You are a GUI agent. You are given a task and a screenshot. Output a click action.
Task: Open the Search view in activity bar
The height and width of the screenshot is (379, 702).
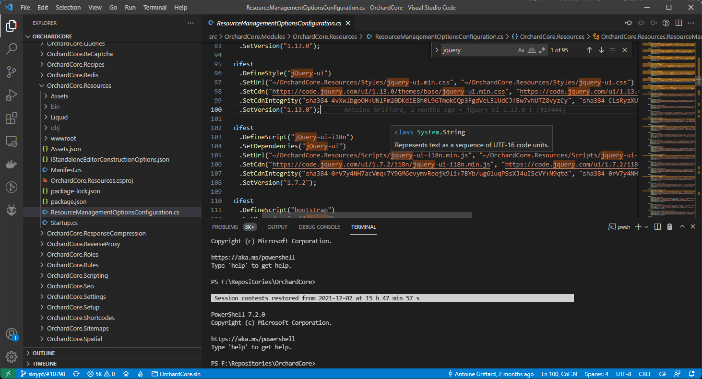pos(12,48)
